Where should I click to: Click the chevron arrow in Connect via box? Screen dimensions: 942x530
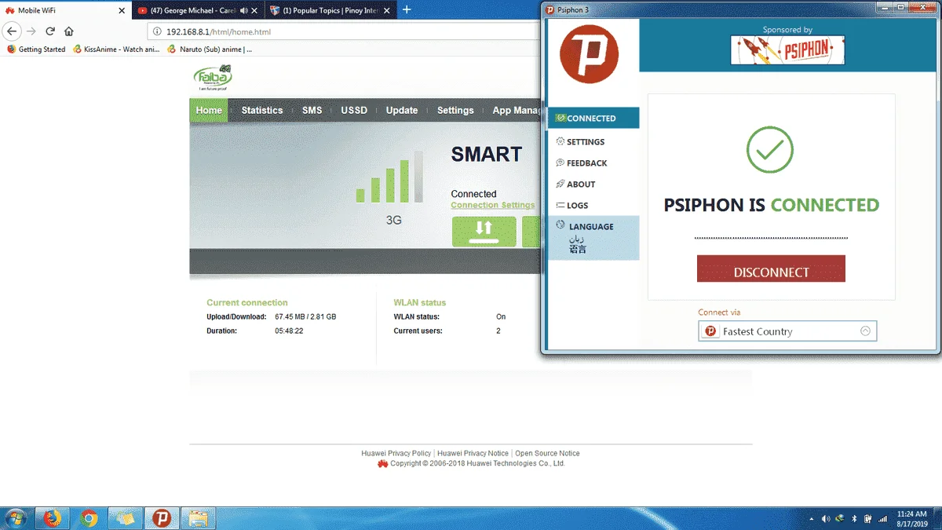click(865, 331)
